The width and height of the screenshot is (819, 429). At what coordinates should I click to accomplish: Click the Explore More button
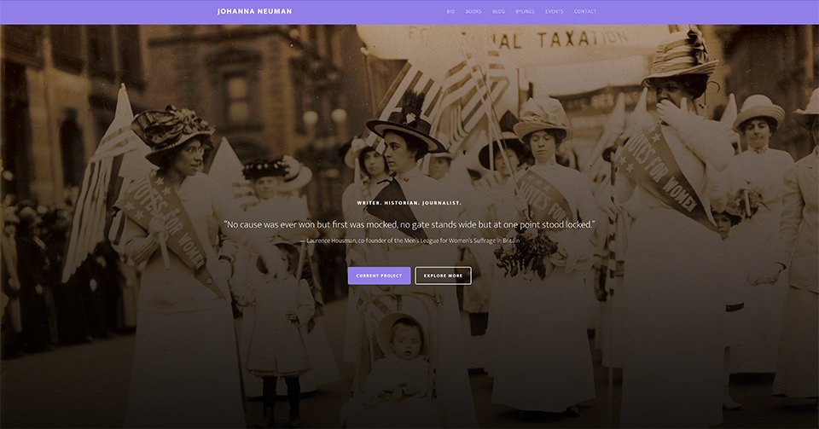click(x=443, y=275)
